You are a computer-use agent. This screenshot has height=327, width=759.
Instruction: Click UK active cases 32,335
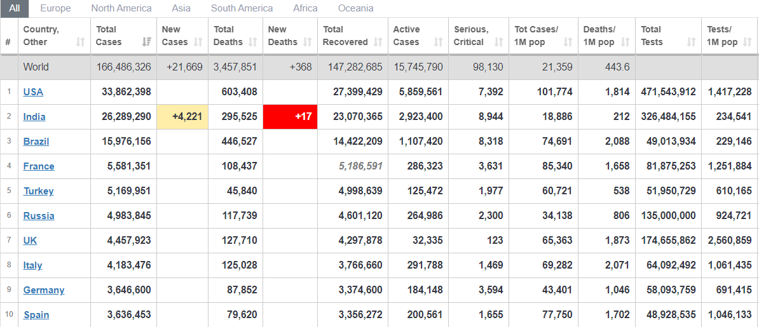pos(427,241)
